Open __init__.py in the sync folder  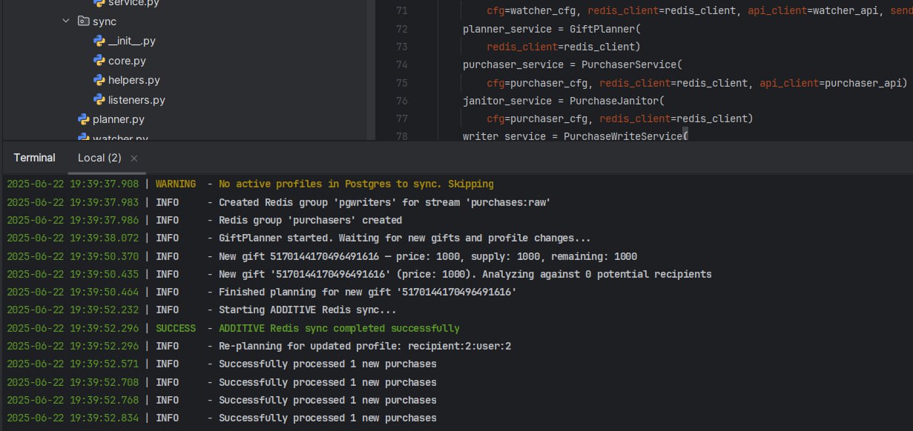click(132, 41)
